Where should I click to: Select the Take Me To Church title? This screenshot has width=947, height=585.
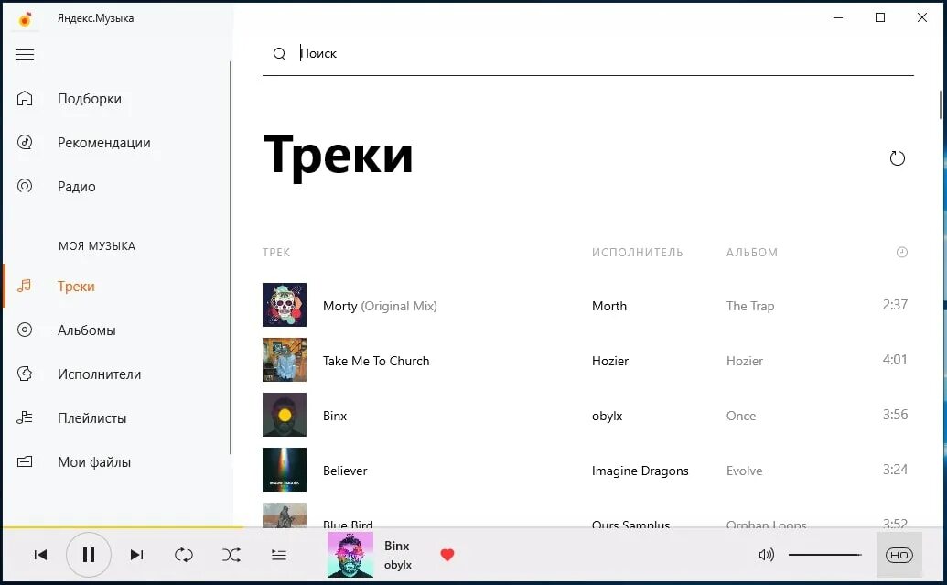pyautogui.click(x=376, y=362)
